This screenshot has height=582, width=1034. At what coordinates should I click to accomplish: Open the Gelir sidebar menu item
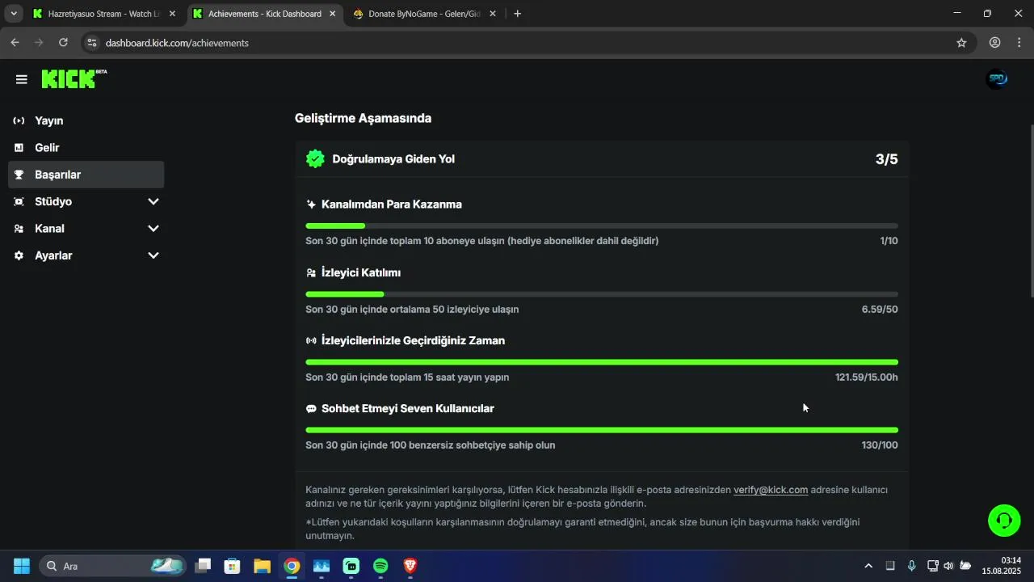pos(86,148)
